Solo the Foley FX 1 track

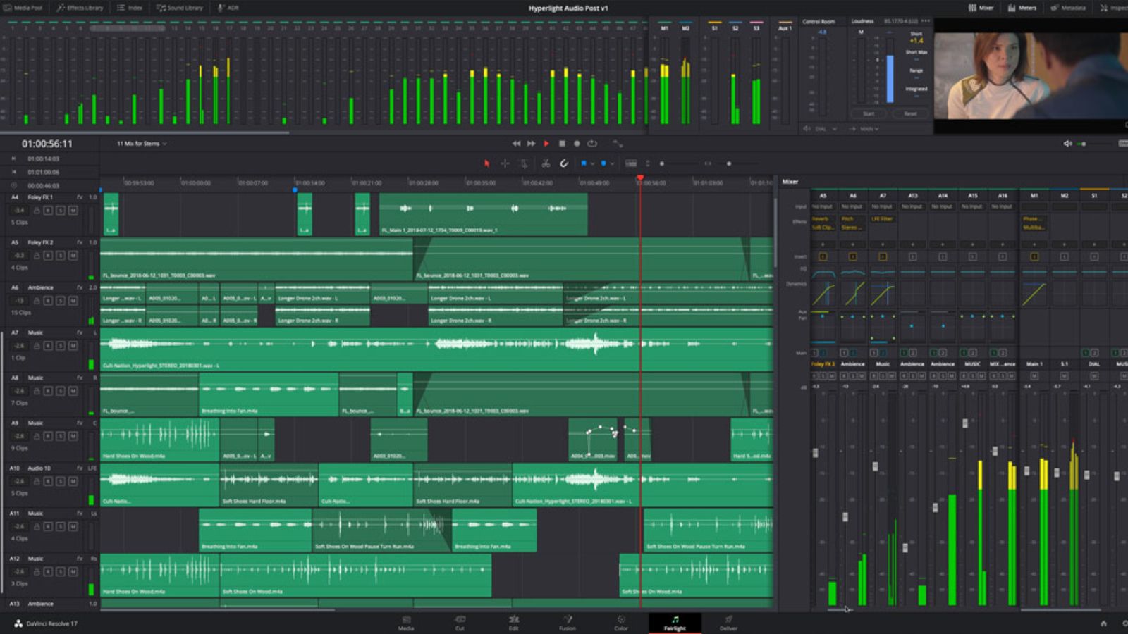tap(61, 209)
